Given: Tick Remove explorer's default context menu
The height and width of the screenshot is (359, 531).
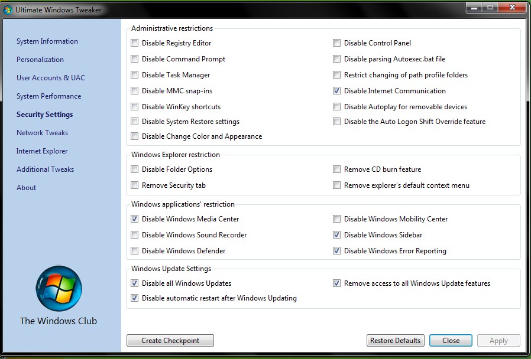Looking at the screenshot, I should click(336, 185).
